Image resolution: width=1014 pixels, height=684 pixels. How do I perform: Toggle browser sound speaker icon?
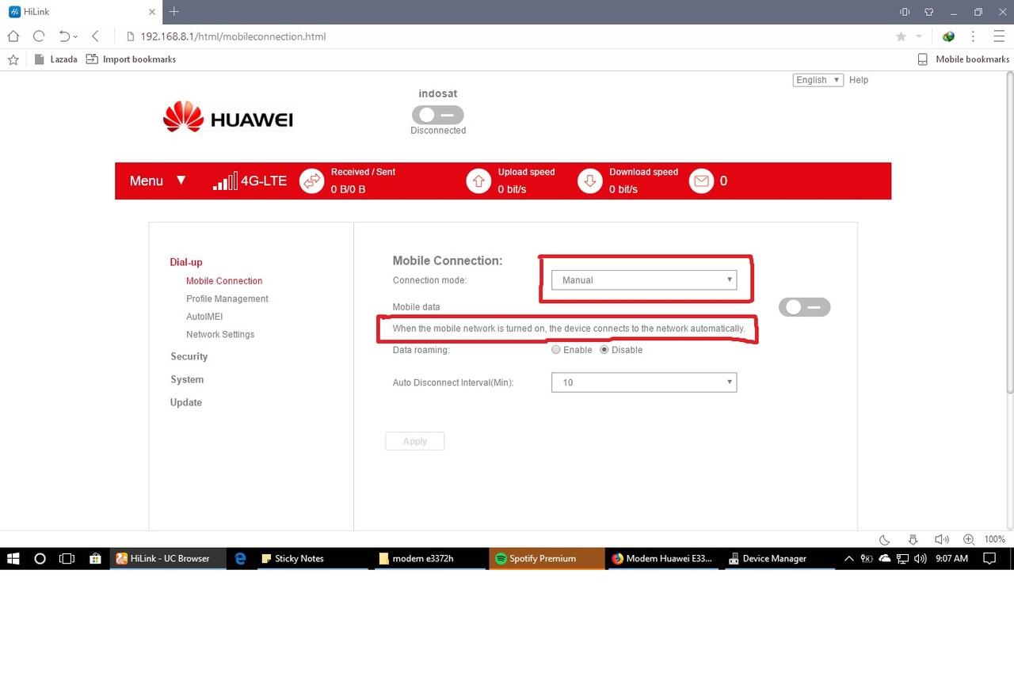click(941, 539)
